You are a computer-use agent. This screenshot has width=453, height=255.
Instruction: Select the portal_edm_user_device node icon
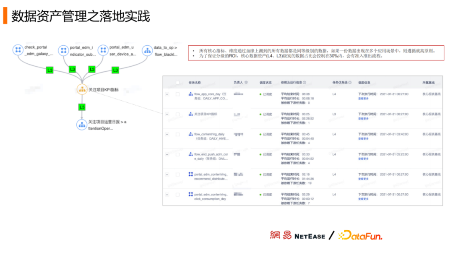[103, 50]
